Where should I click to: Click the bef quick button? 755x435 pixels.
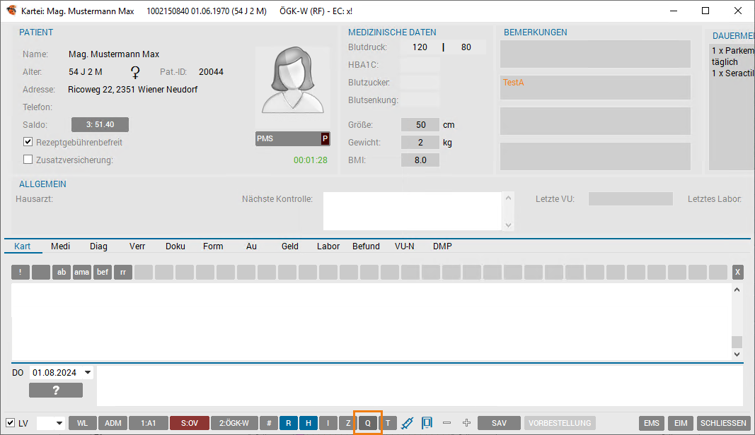[x=103, y=272]
